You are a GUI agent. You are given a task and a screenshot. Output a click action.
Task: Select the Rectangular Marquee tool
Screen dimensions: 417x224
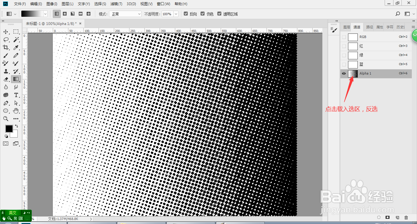(16, 32)
